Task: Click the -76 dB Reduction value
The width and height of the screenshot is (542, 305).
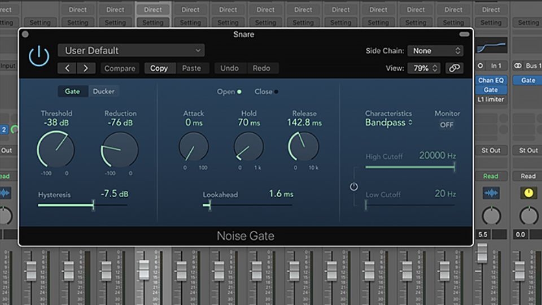Action: [120, 123]
